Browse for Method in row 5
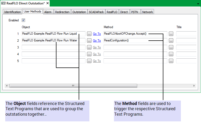This screenshot has width=201, height=124. tap(171, 61)
